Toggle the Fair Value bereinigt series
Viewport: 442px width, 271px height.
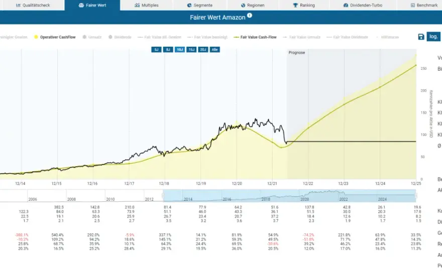tap(207, 37)
